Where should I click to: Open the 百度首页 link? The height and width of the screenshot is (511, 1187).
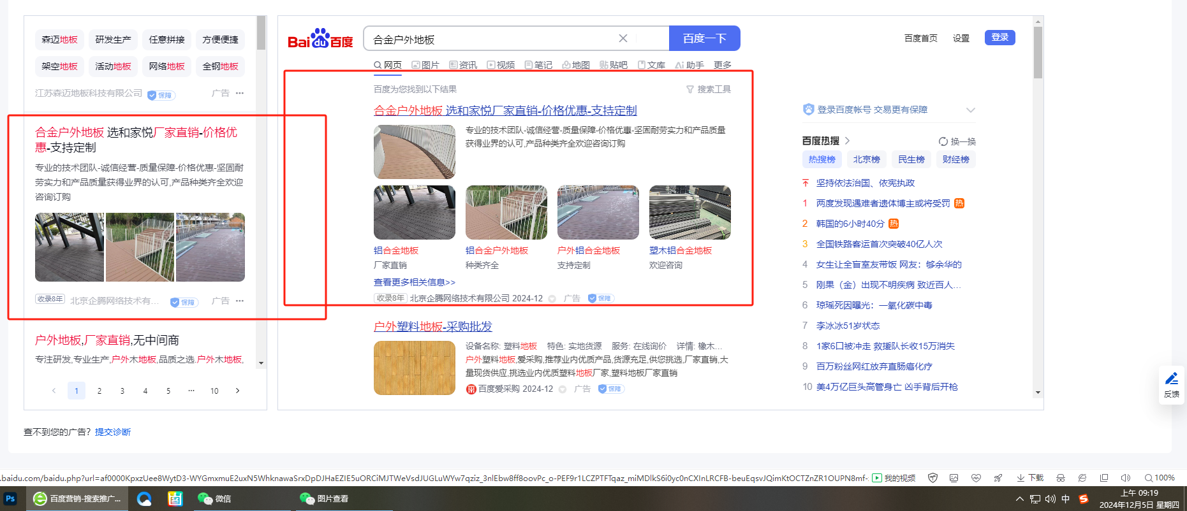921,38
